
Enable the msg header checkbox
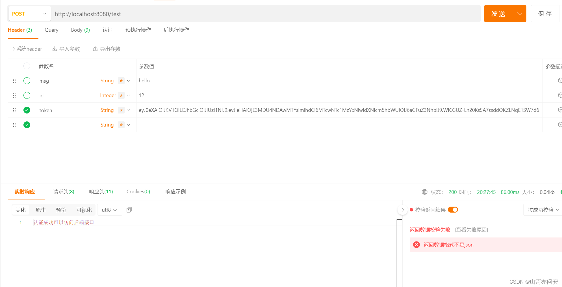tap(27, 81)
